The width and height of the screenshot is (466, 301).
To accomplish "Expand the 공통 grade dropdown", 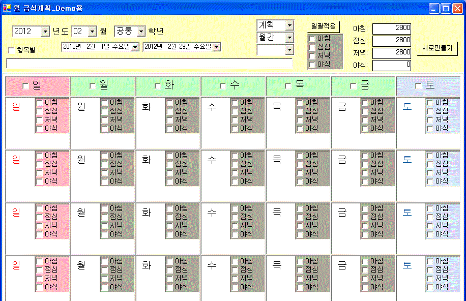I will (x=141, y=31).
